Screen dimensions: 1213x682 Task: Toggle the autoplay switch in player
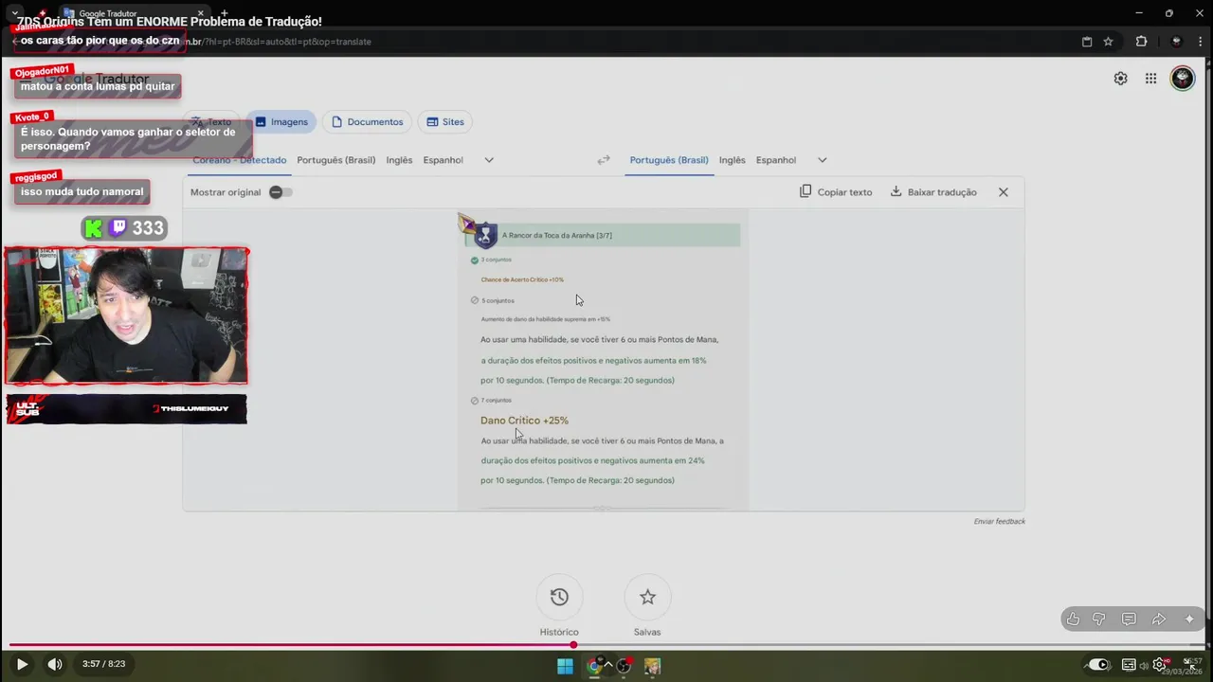point(1097,664)
